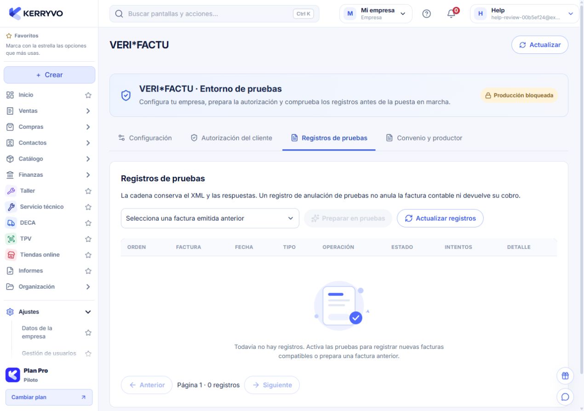Switch to the Configuración tab
The image size is (584, 411).
(145, 138)
